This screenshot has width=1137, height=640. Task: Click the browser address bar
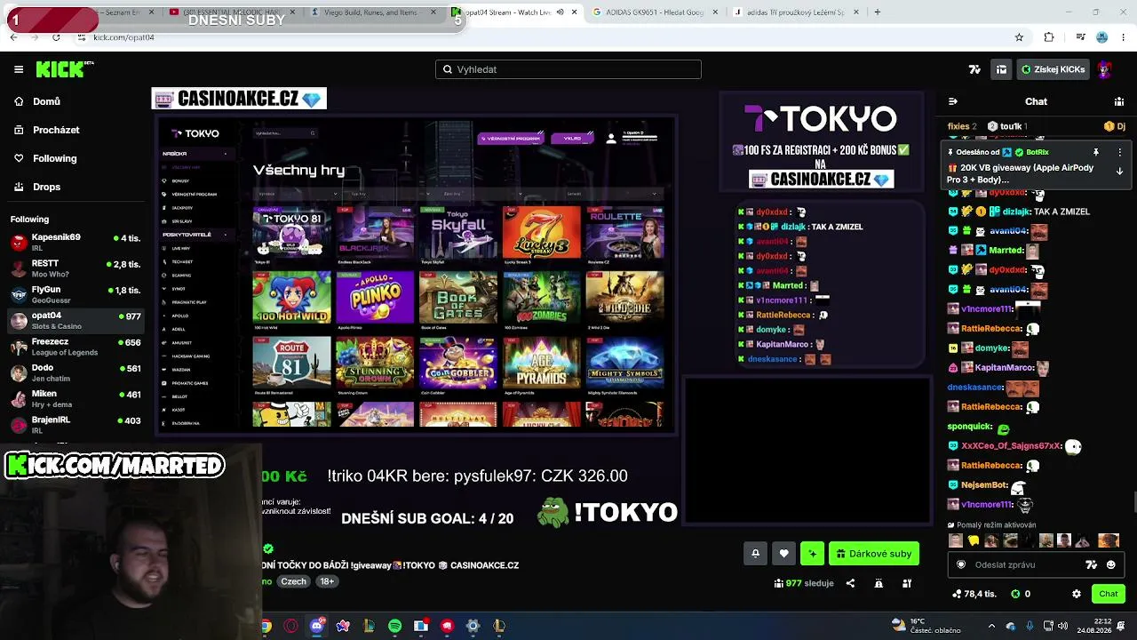tap(533, 37)
